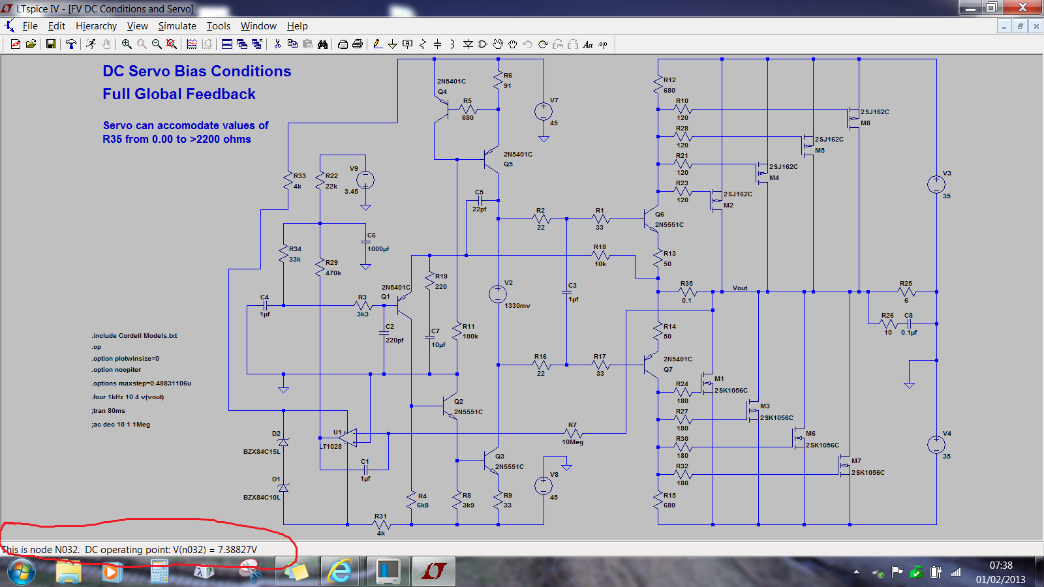Show hidden tray icons arrow

pos(856,572)
